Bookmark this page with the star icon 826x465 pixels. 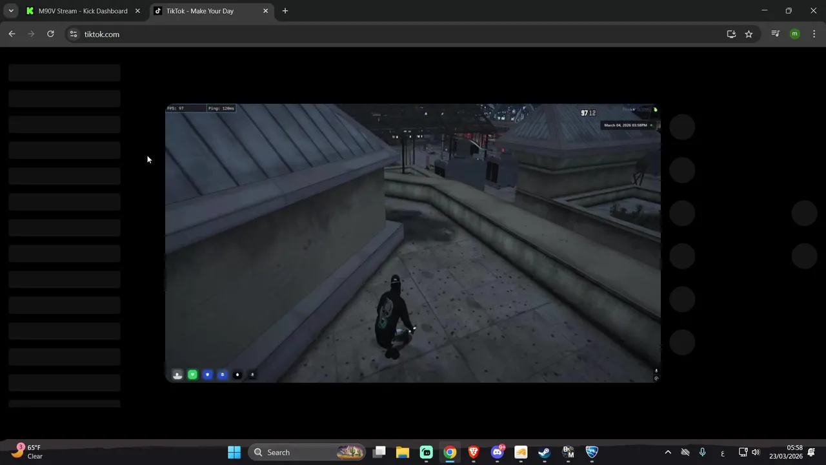click(x=749, y=34)
